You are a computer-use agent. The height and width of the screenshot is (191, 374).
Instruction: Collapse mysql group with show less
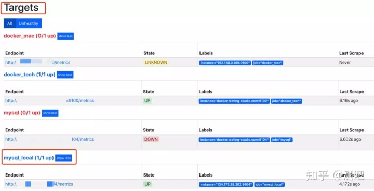click(x=50, y=113)
